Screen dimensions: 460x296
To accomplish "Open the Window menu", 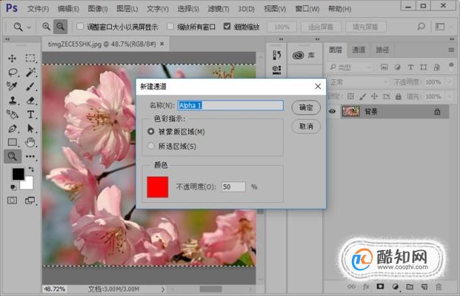I will click(x=307, y=9).
